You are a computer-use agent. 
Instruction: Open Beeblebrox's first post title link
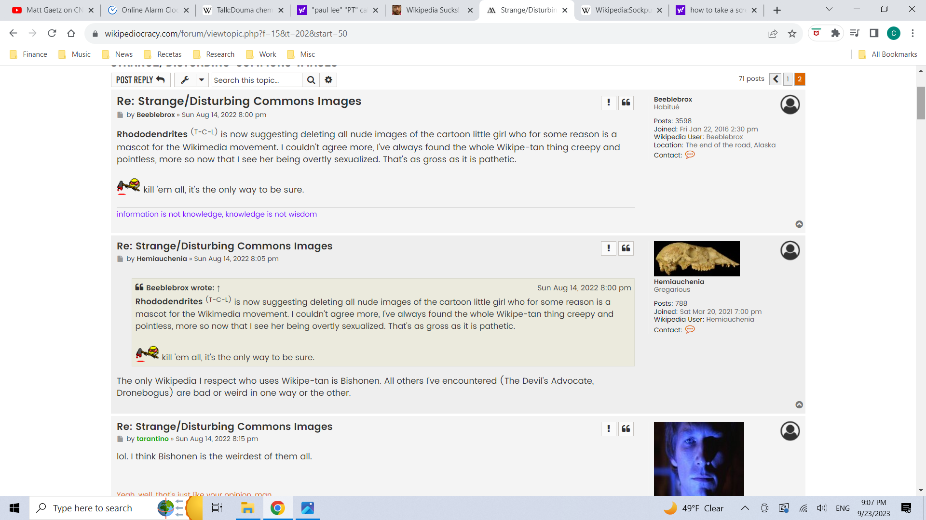point(239,101)
